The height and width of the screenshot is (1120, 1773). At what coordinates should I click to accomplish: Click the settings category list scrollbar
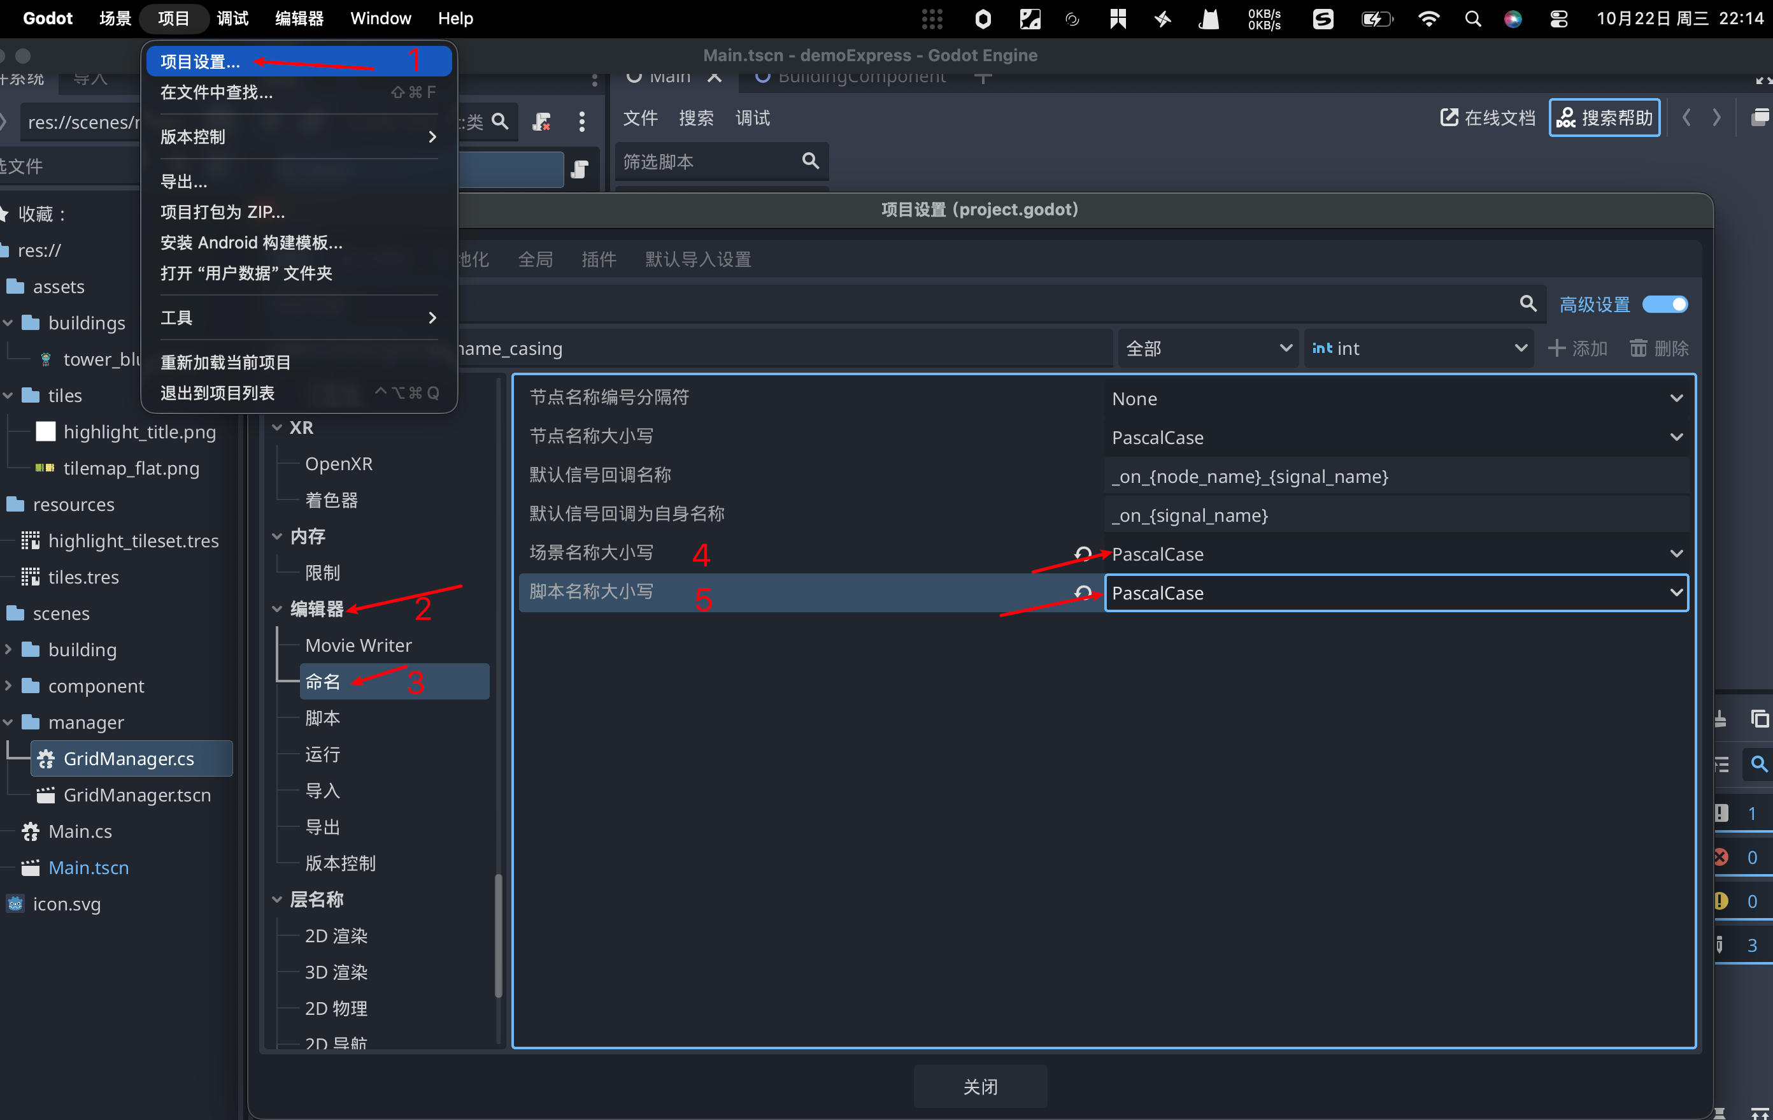(499, 935)
